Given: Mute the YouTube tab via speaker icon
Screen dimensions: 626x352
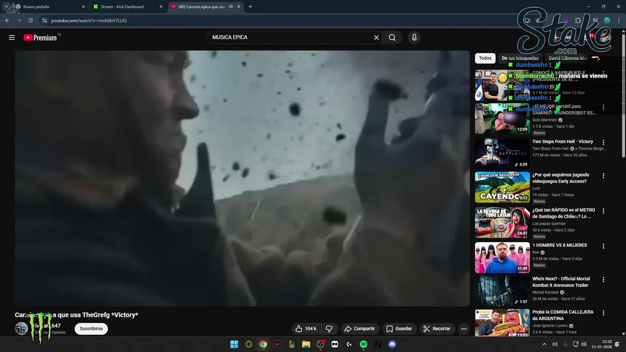Looking at the screenshot, I should (231, 7).
